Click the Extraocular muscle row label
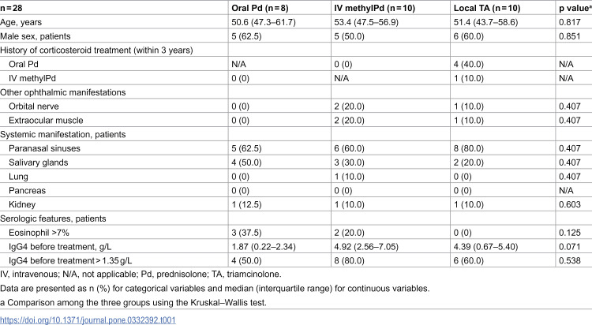This screenshot has width=592, height=325. click(46, 121)
